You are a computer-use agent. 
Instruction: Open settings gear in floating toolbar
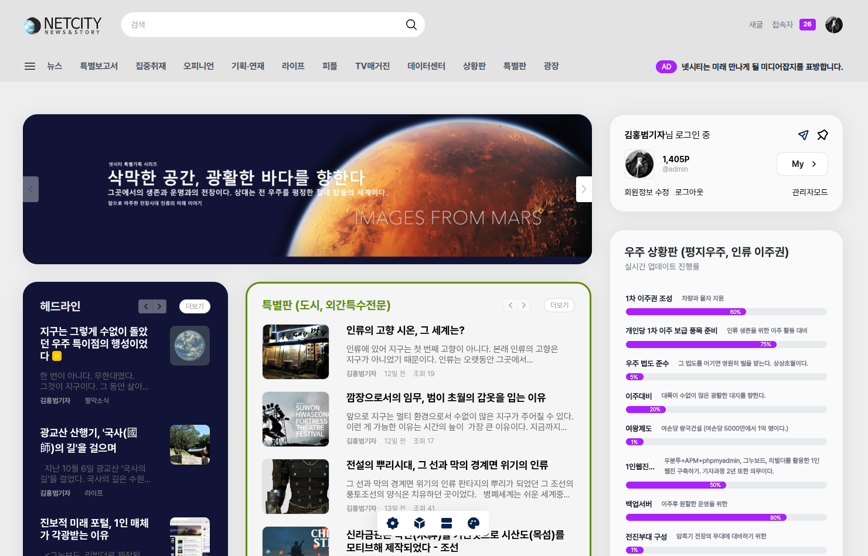pos(393,523)
